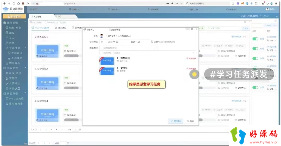Open 考务中心 in top navigation

(x=114, y=9)
